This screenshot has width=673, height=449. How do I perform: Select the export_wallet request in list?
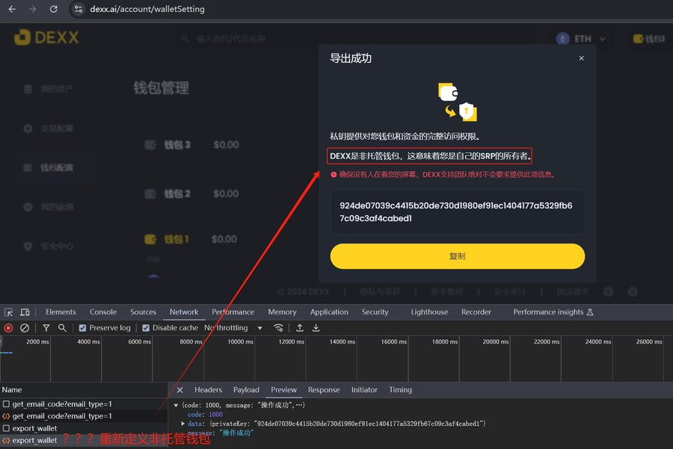point(34,429)
